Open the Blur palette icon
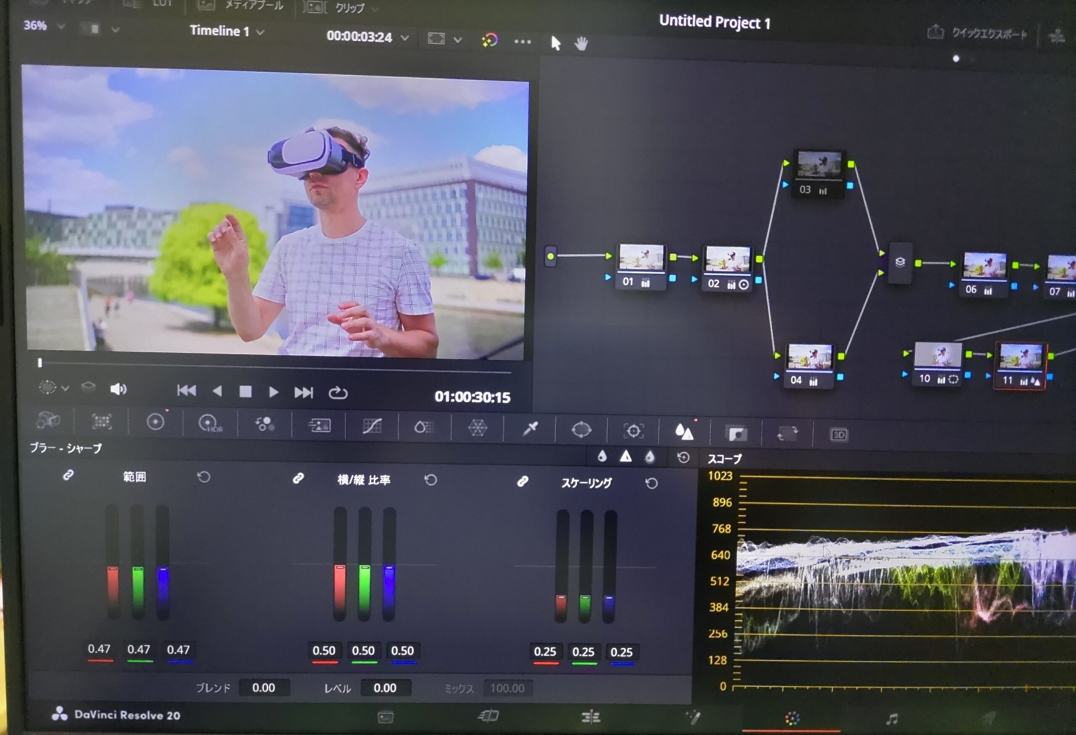 [684, 432]
